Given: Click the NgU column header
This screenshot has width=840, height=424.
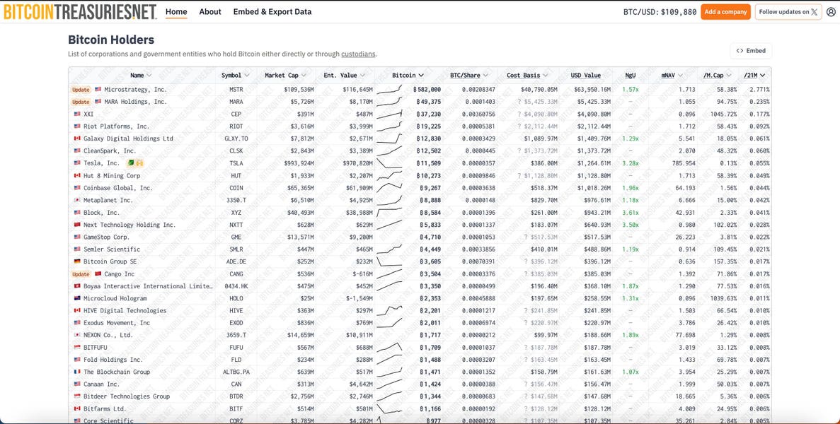Looking at the screenshot, I should tap(631, 76).
